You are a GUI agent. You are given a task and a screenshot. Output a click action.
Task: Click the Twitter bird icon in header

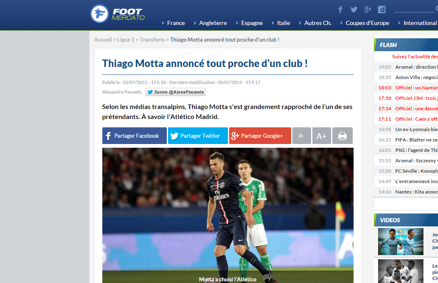(354, 10)
